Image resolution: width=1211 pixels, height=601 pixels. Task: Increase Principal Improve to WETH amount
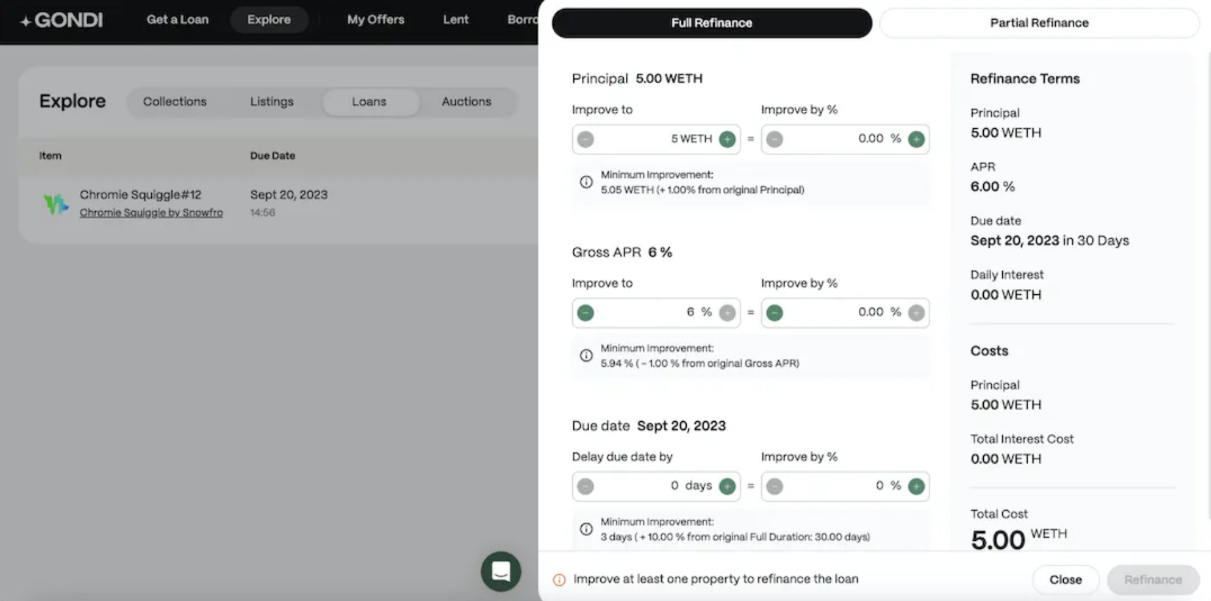[727, 139]
